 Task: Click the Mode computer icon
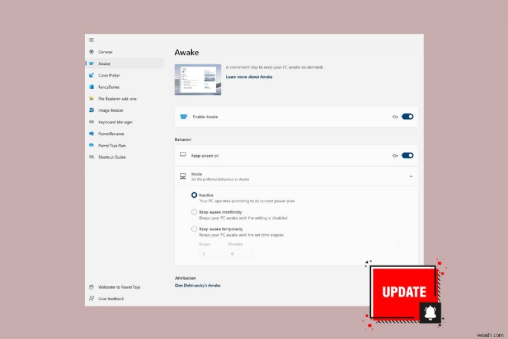pos(183,176)
